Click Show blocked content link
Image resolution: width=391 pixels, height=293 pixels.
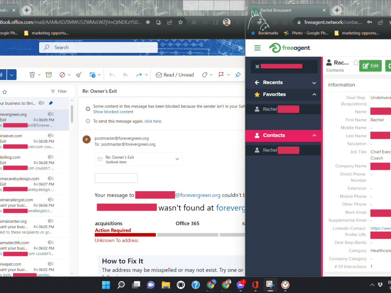click(113, 112)
